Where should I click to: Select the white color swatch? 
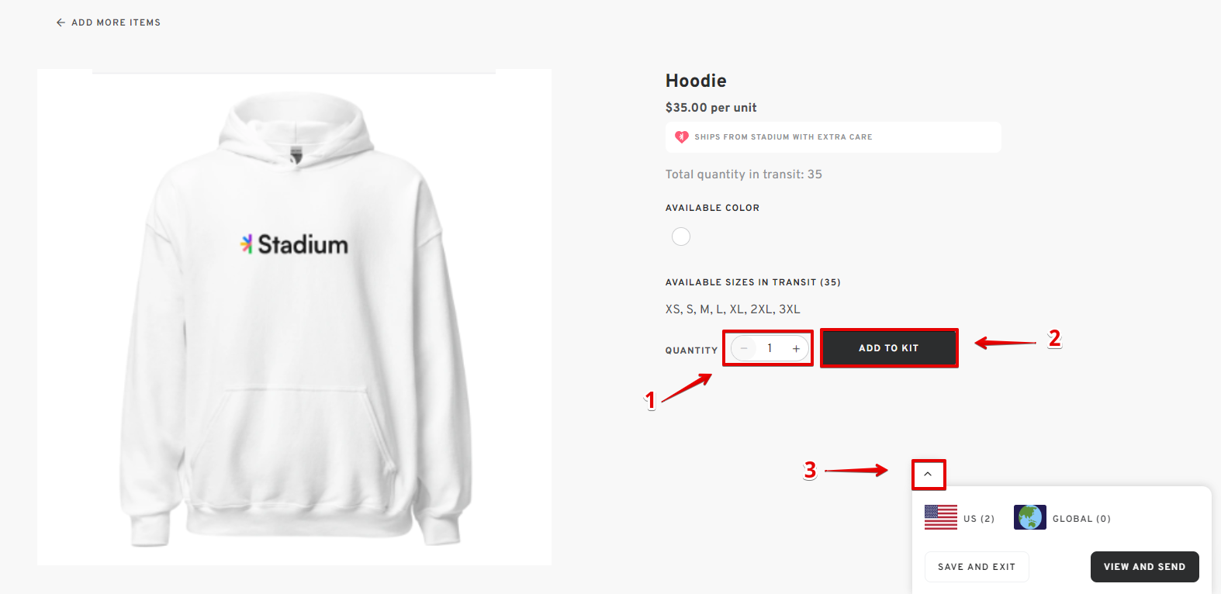[x=681, y=237]
